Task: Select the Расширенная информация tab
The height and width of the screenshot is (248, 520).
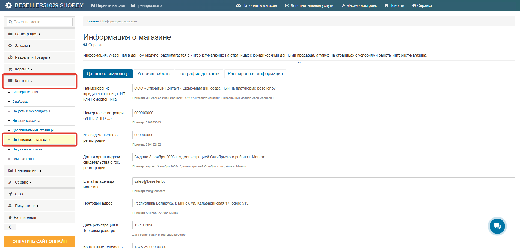Action: coord(255,74)
